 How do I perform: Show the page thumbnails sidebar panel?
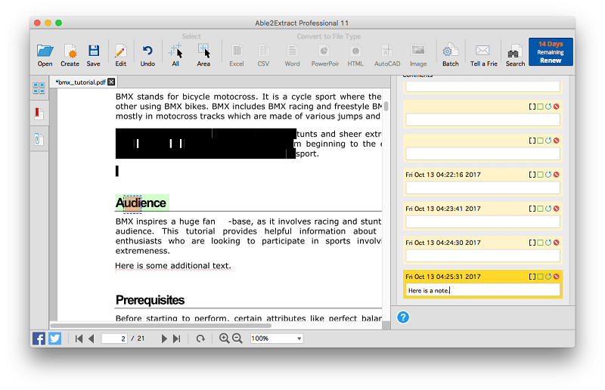pyautogui.click(x=39, y=88)
